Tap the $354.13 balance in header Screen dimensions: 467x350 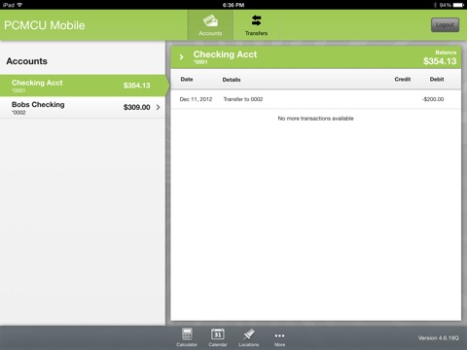click(440, 61)
